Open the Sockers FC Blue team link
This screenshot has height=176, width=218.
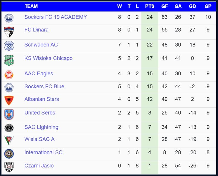44,87
